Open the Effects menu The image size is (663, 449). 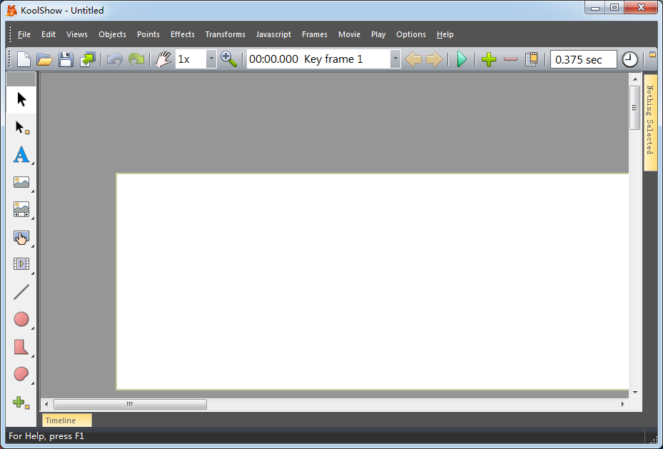[182, 34]
